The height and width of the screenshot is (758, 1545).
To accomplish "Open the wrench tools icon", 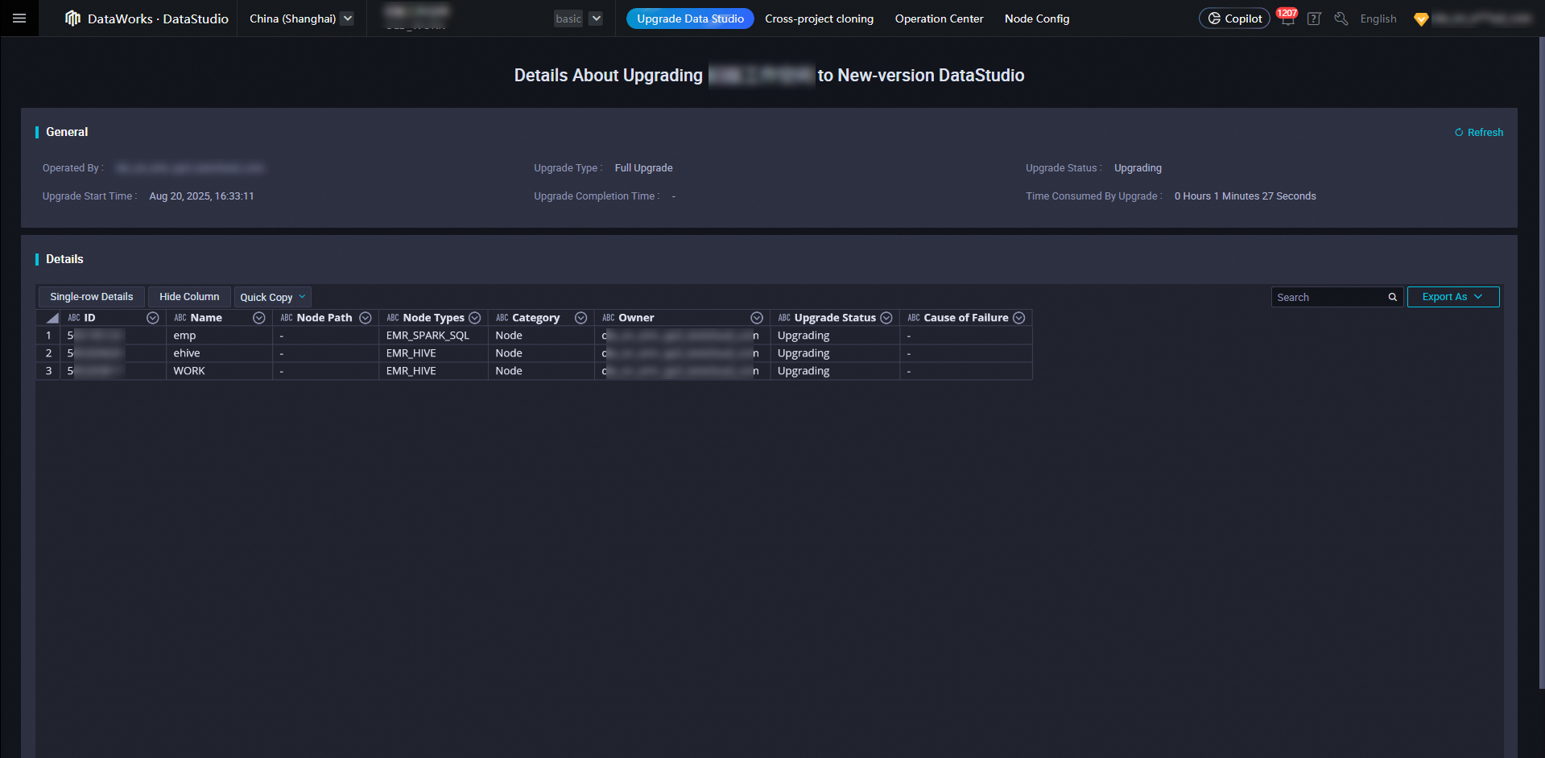I will click(1341, 19).
